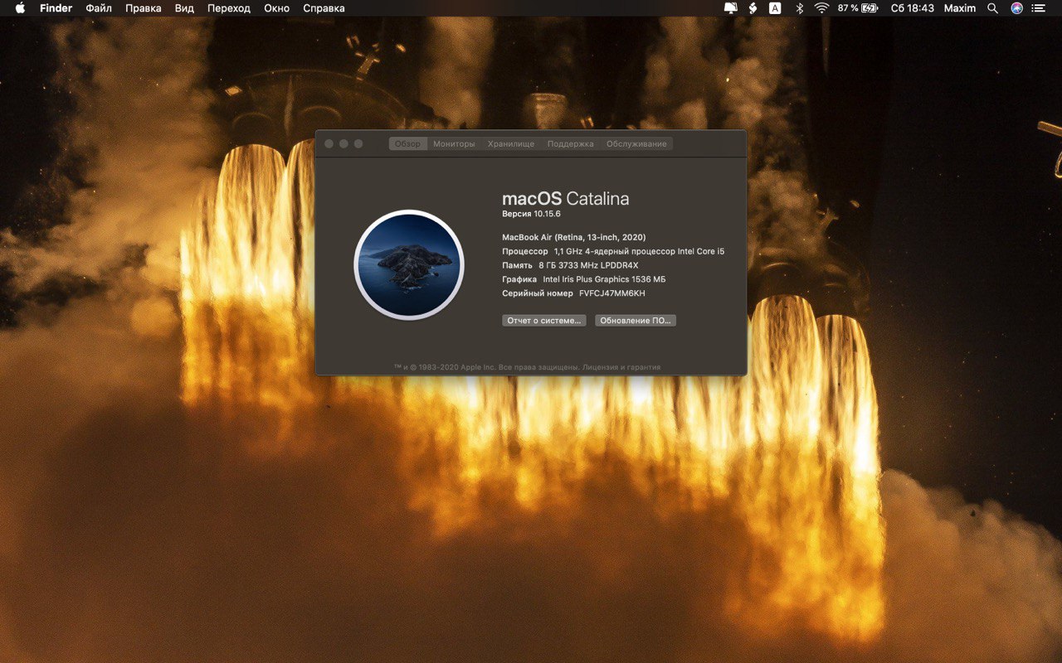1062x663 pixels.
Task: Switch to the Хранилище tab
Action: [511, 143]
